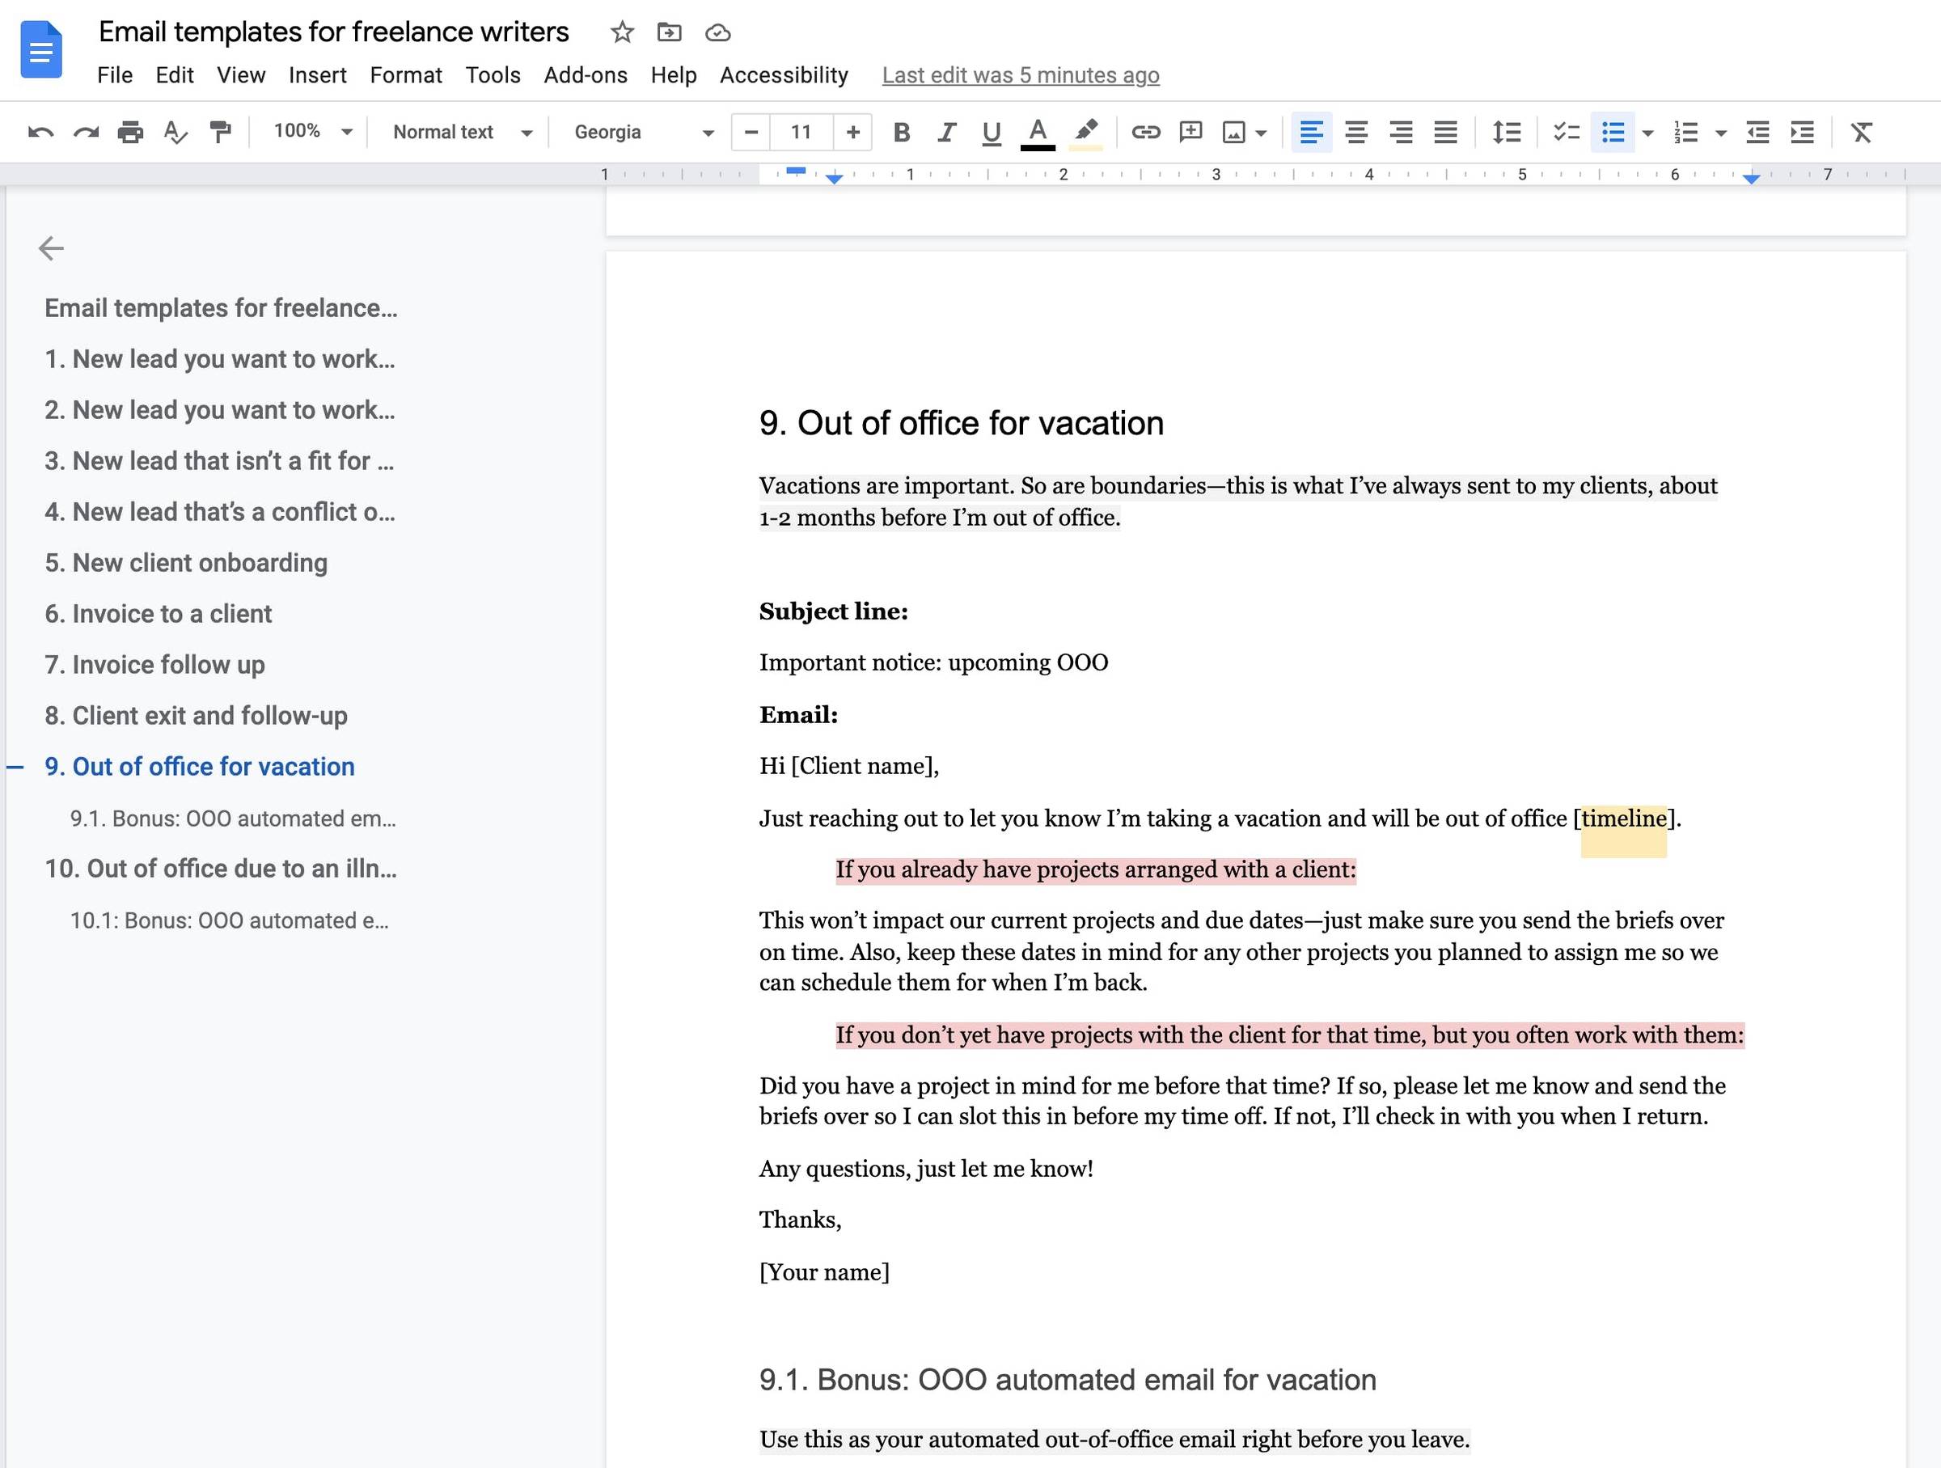Insert link icon in toolbar
Screen dimensions: 1941x1468
[x=1145, y=133]
